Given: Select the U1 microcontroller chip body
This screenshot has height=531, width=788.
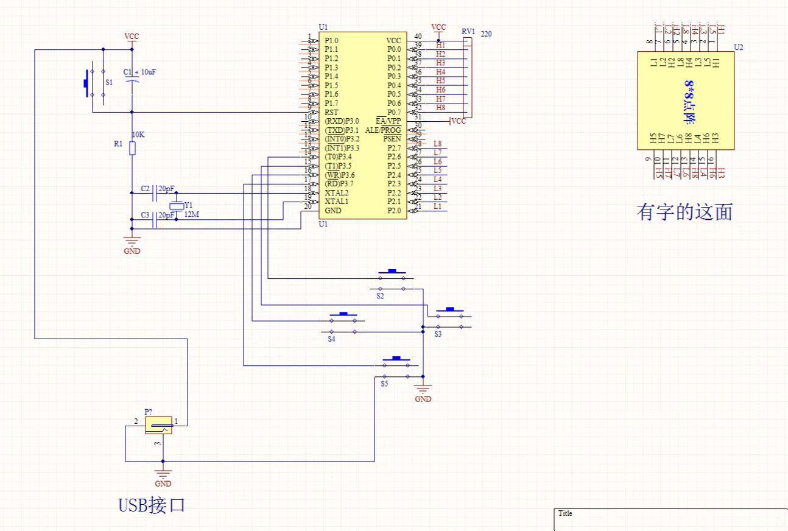Looking at the screenshot, I should point(362,127).
